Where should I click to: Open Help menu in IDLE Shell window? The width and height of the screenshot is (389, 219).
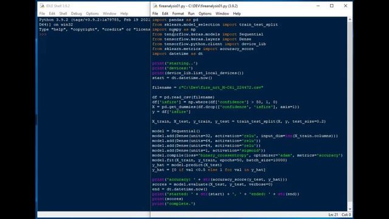pos(124,13)
